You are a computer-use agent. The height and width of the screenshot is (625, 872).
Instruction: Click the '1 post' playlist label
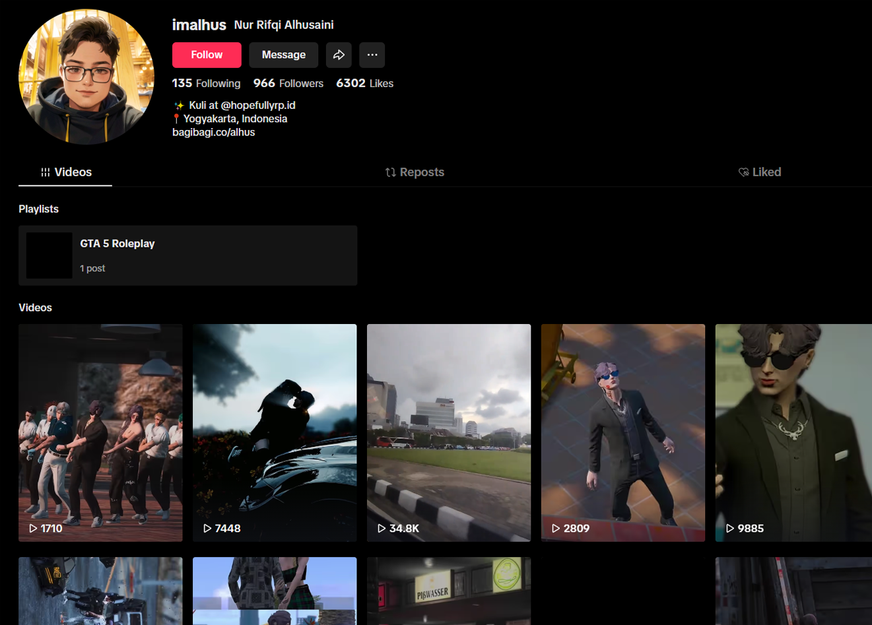tap(92, 269)
